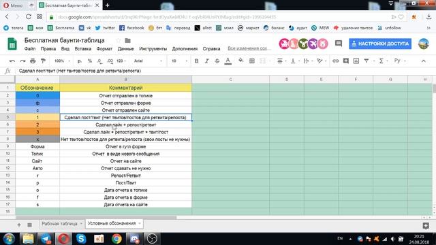Click the filter icon
Screen dimensions: 436x245
(367, 61)
